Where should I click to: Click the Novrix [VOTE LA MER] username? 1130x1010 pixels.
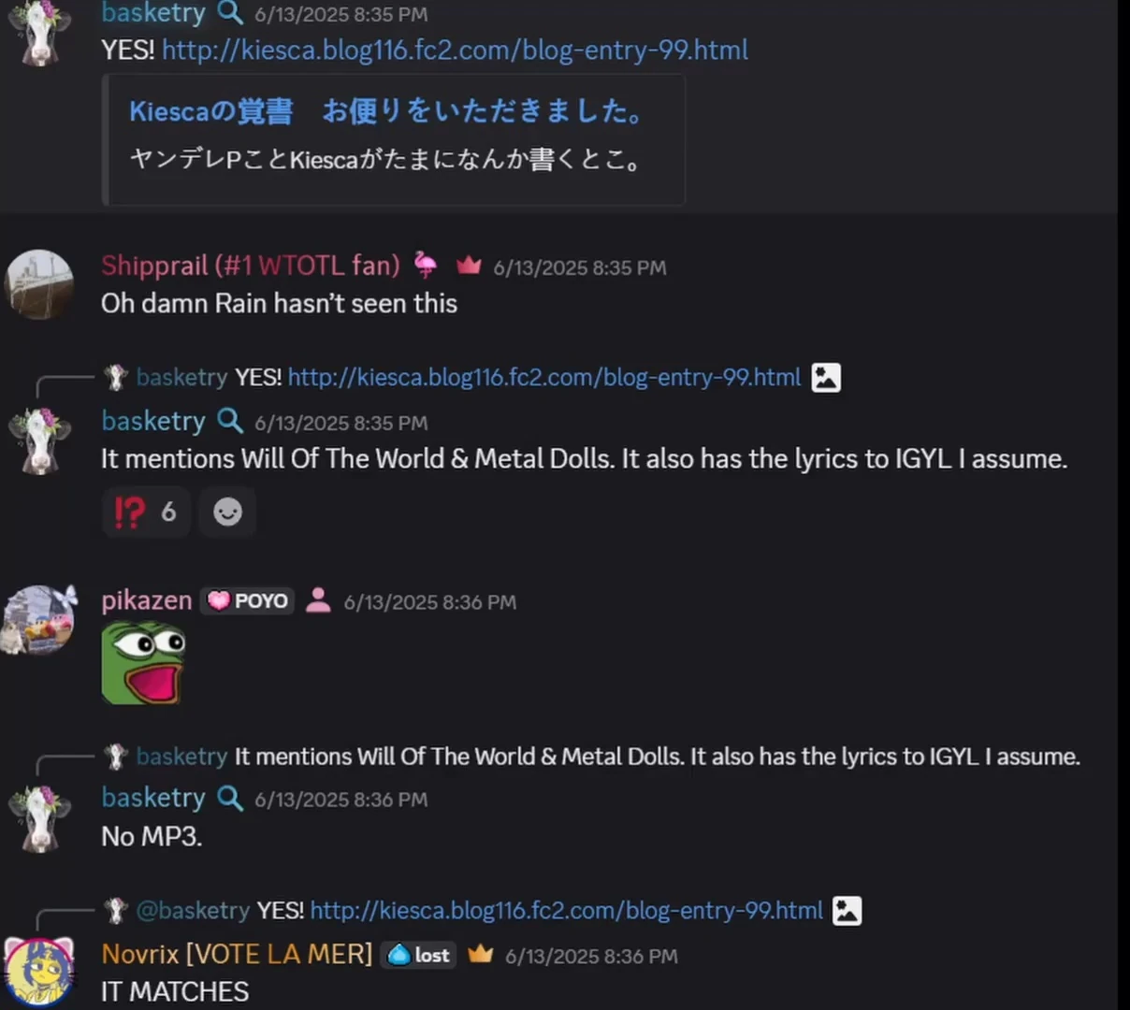[237, 954]
